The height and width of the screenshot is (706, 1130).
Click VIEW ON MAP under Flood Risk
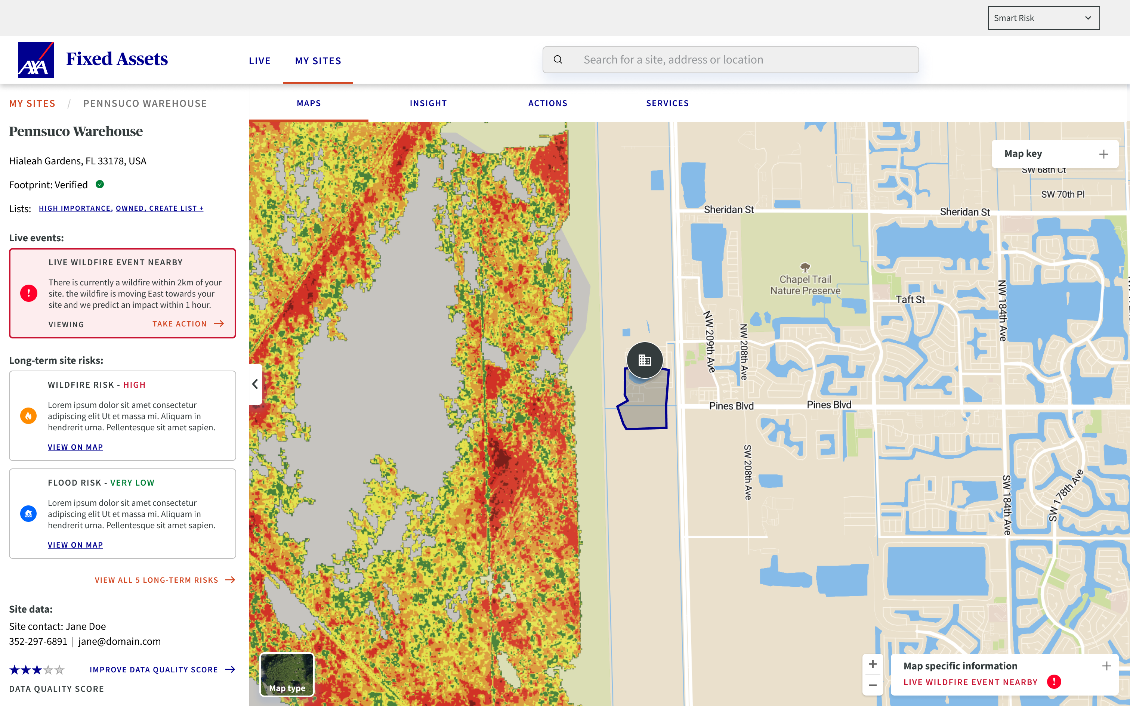(75, 545)
